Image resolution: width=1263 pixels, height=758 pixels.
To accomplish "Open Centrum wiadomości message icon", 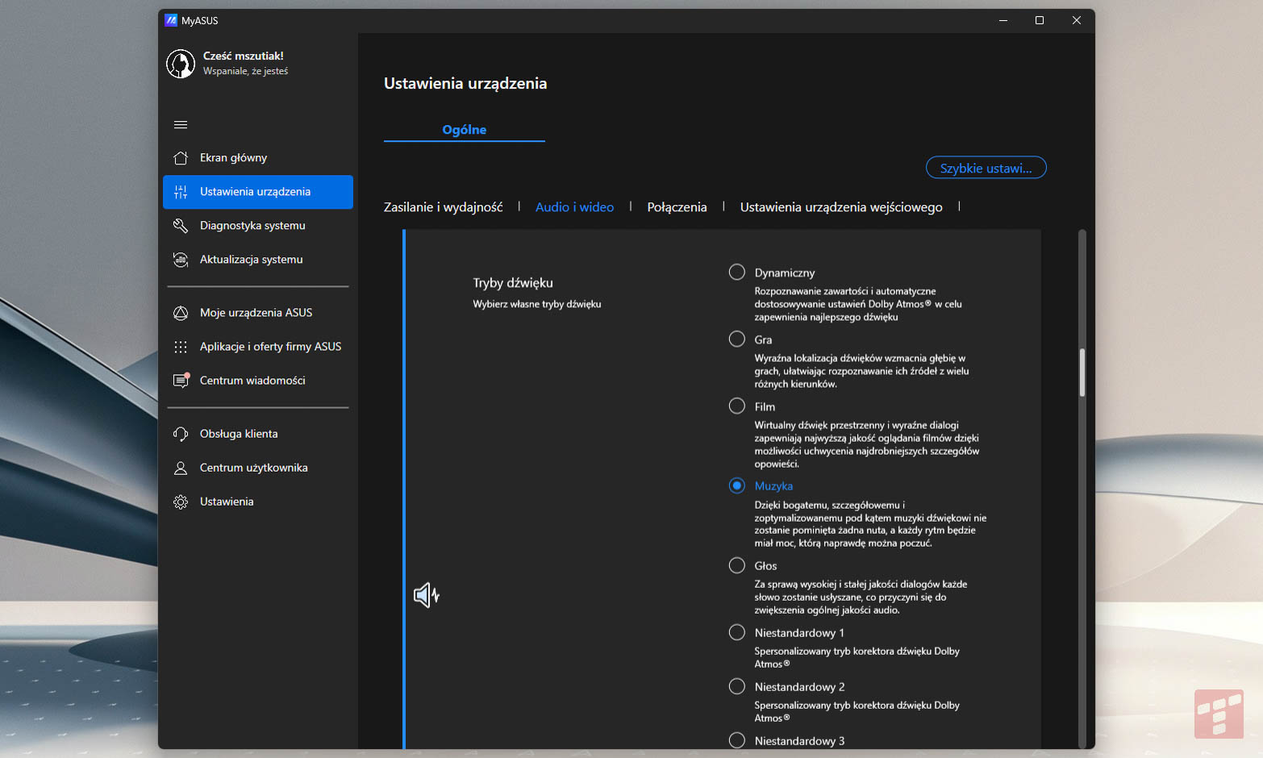I will click(x=181, y=381).
